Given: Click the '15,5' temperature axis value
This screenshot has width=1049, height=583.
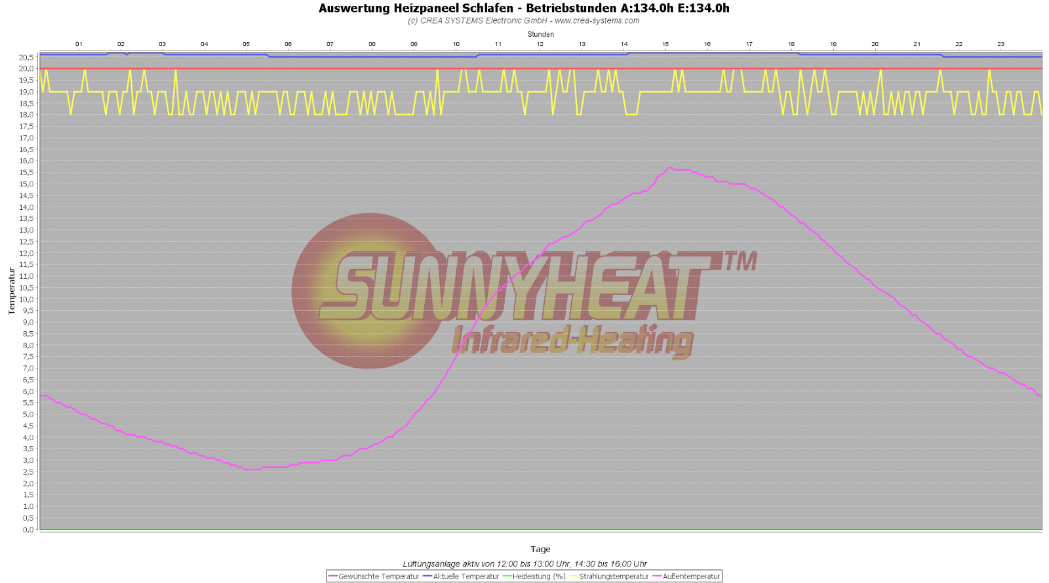Looking at the screenshot, I should click(26, 172).
